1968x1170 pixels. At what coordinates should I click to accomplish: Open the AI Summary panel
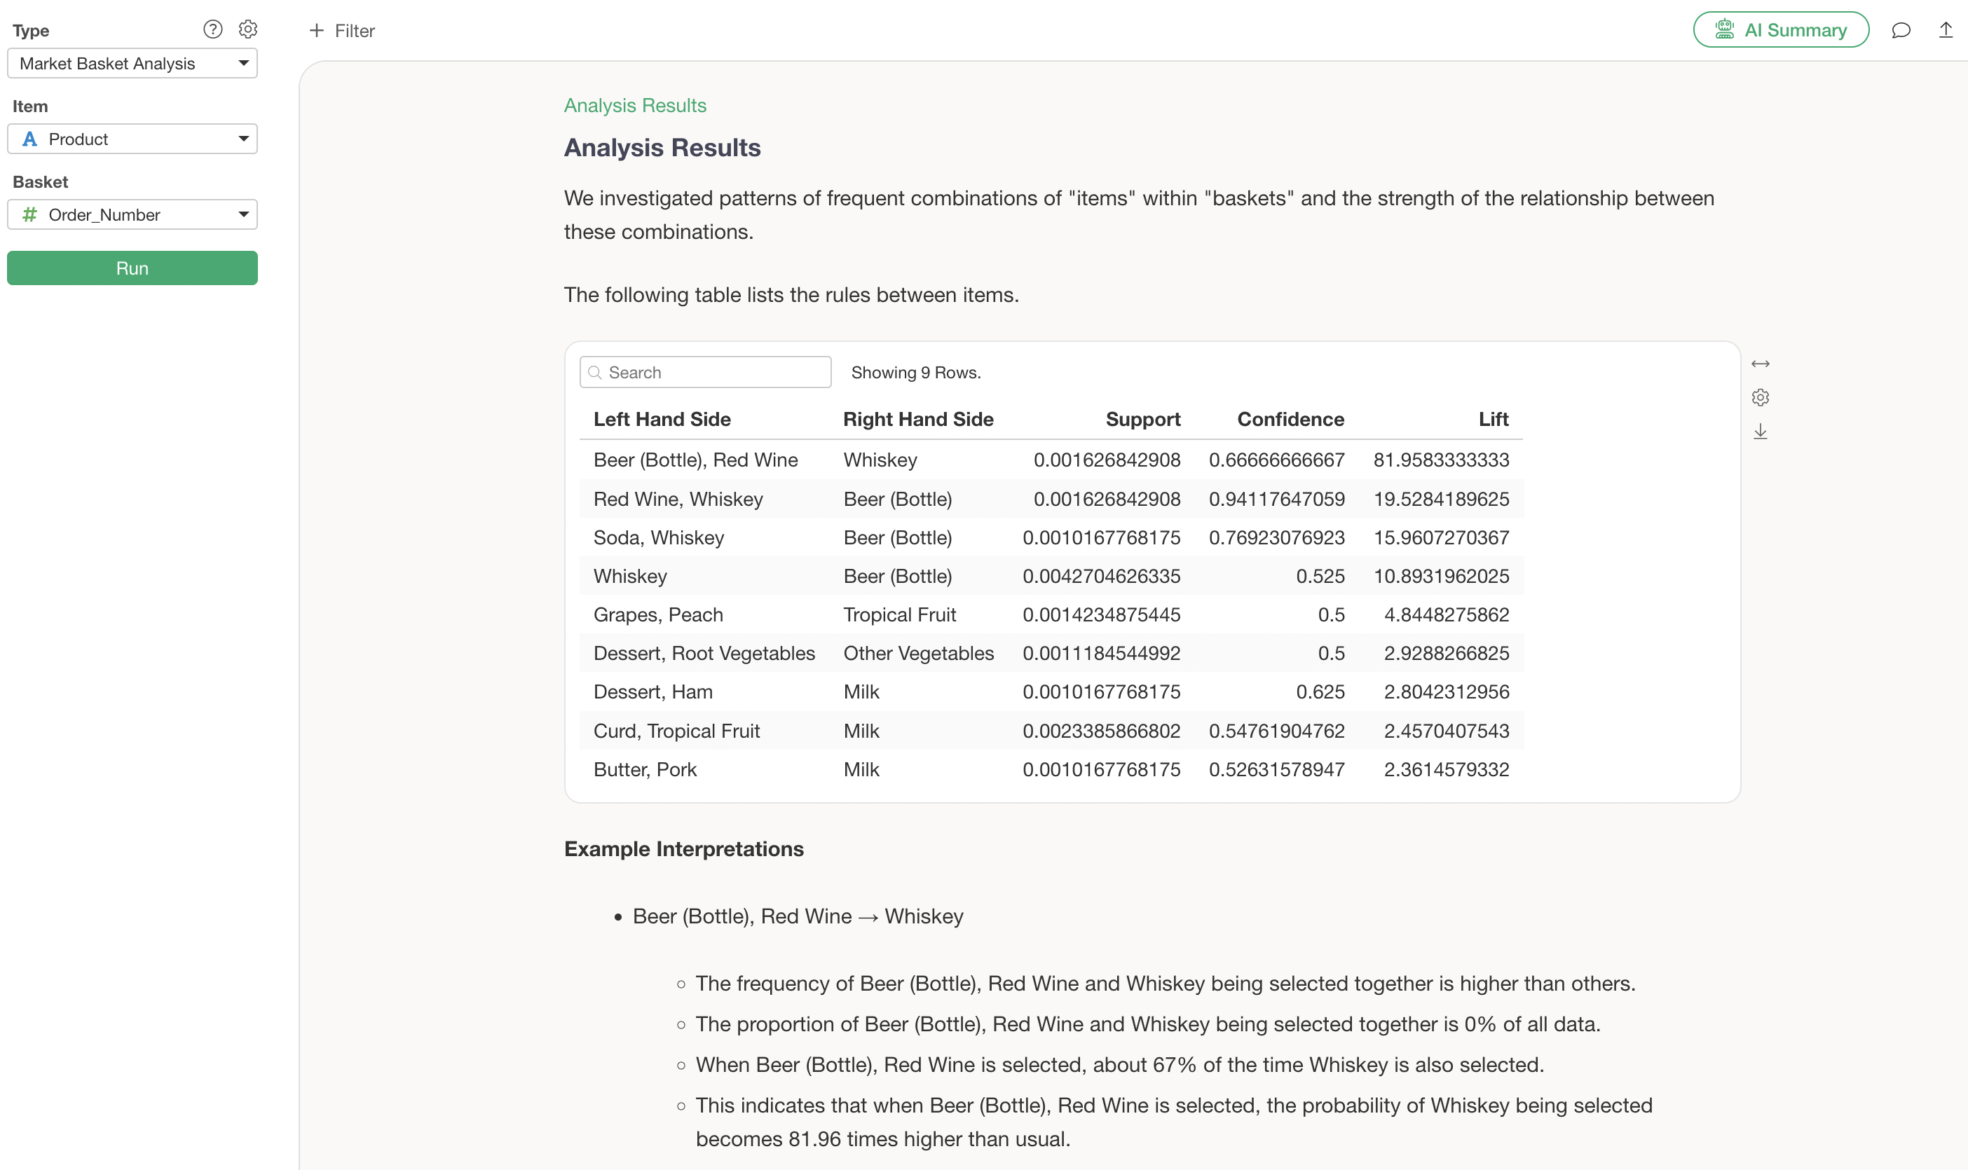click(1780, 30)
